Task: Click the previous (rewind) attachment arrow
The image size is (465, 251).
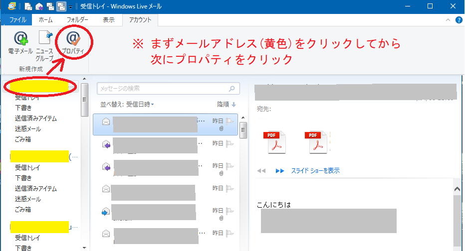Action: pyautogui.click(x=261, y=171)
